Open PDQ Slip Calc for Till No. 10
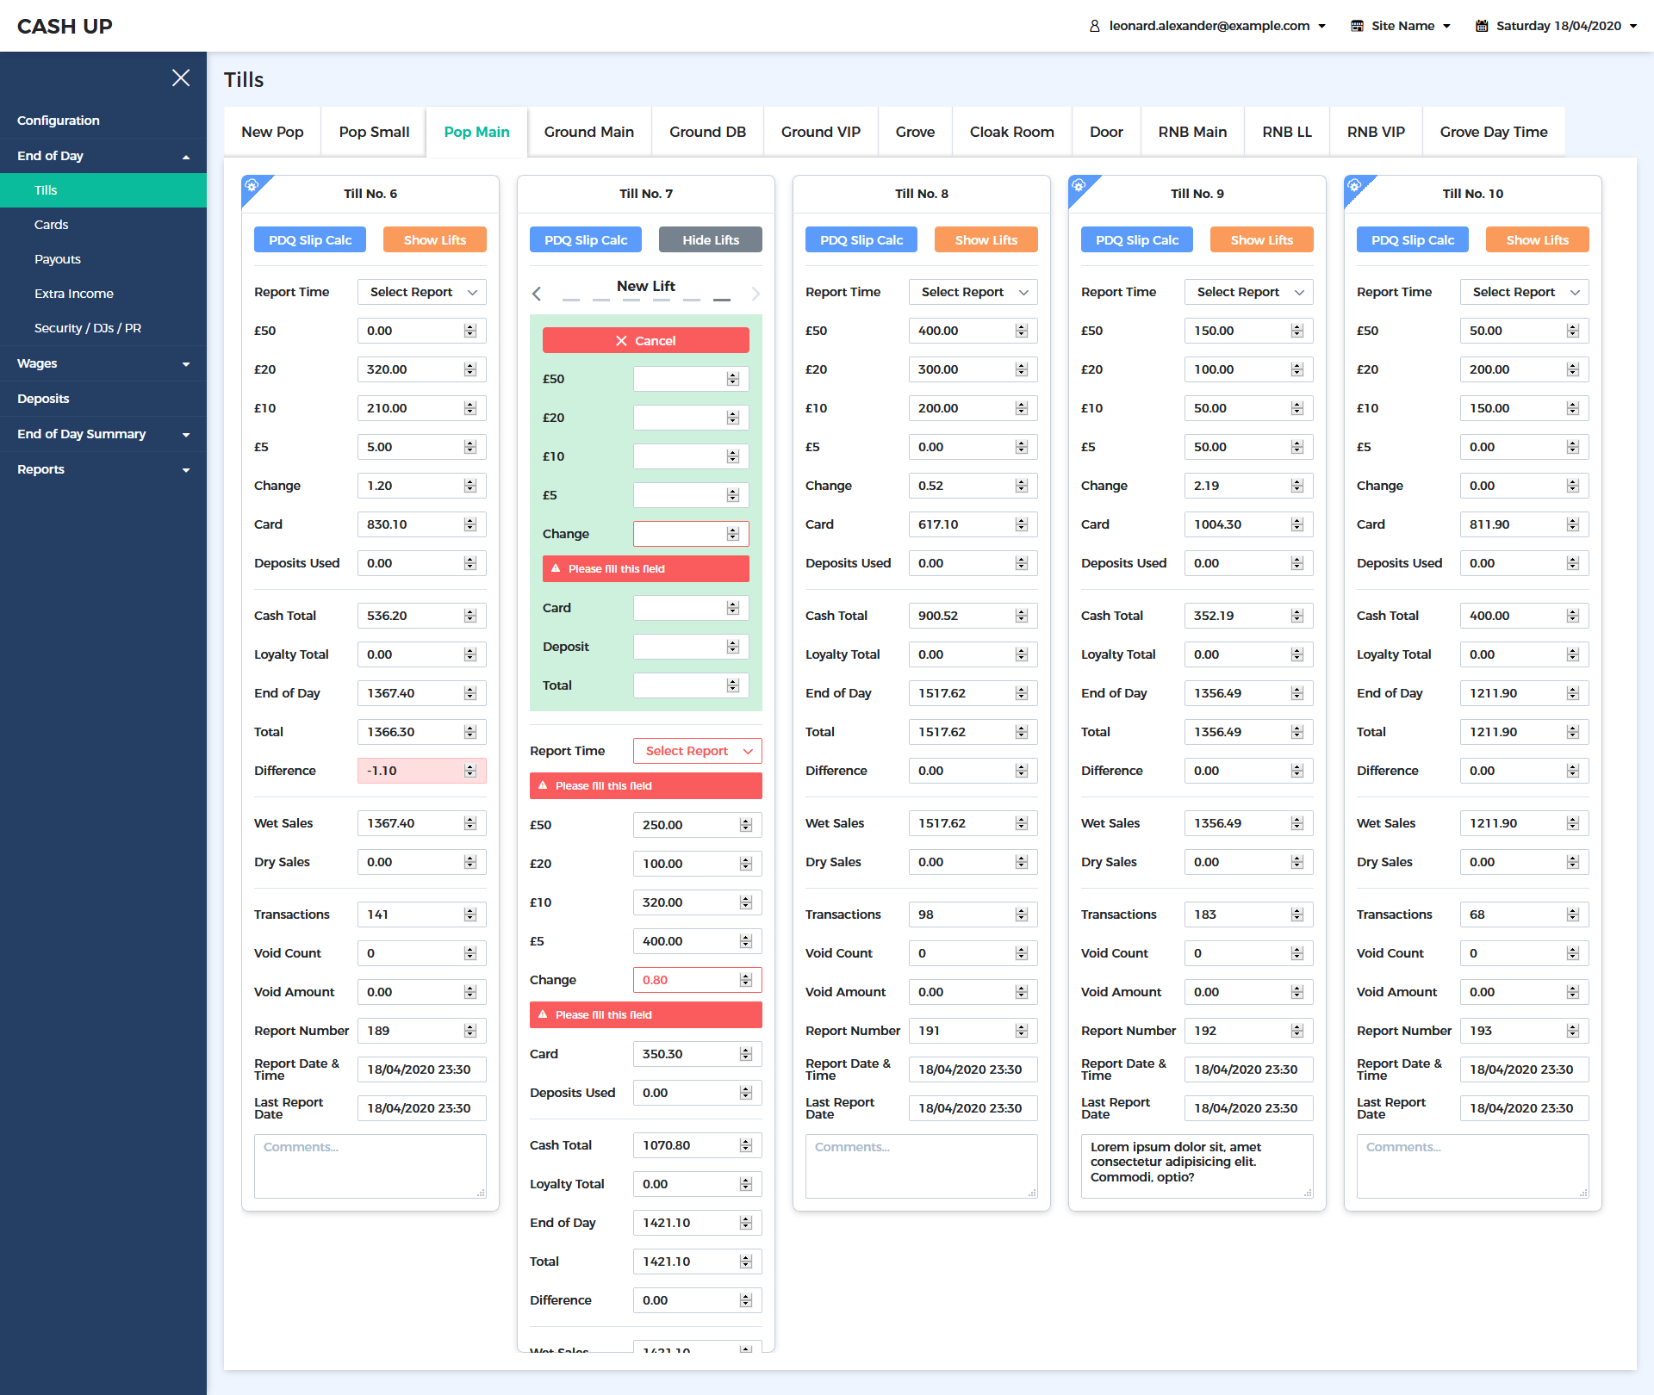Image resolution: width=1654 pixels, height=1395 pixels. pos(1412,240)
